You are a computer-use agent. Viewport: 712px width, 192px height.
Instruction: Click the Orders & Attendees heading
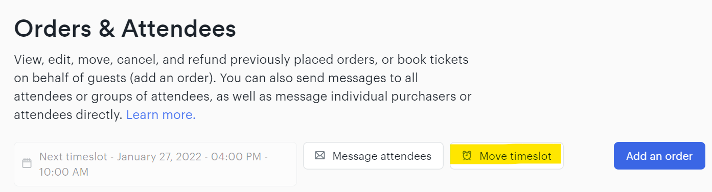coord(125,29)
